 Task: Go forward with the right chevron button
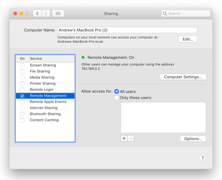tap(46, 13)
